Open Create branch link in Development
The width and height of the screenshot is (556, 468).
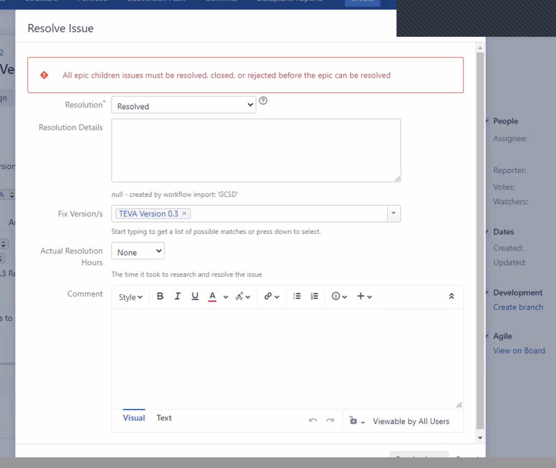(x=518, y=307)
